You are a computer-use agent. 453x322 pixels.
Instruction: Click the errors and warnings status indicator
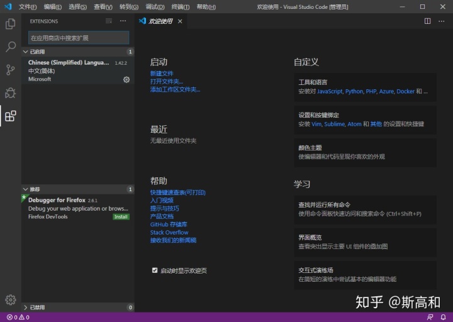(x=18, y=317)
